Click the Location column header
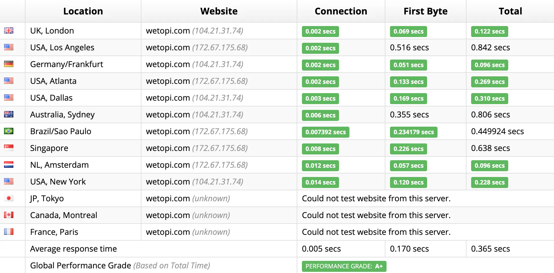The height and width of the screenshot is (273, 554). (x=83, y=11)
